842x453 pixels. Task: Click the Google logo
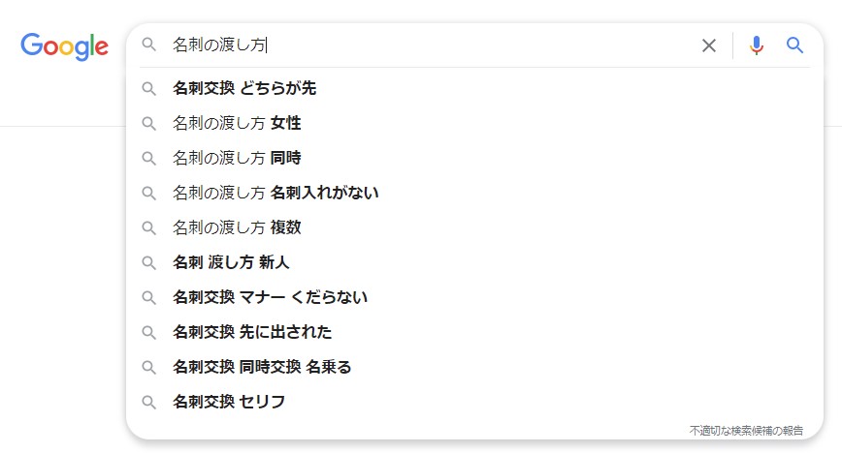tap(64, 45)
